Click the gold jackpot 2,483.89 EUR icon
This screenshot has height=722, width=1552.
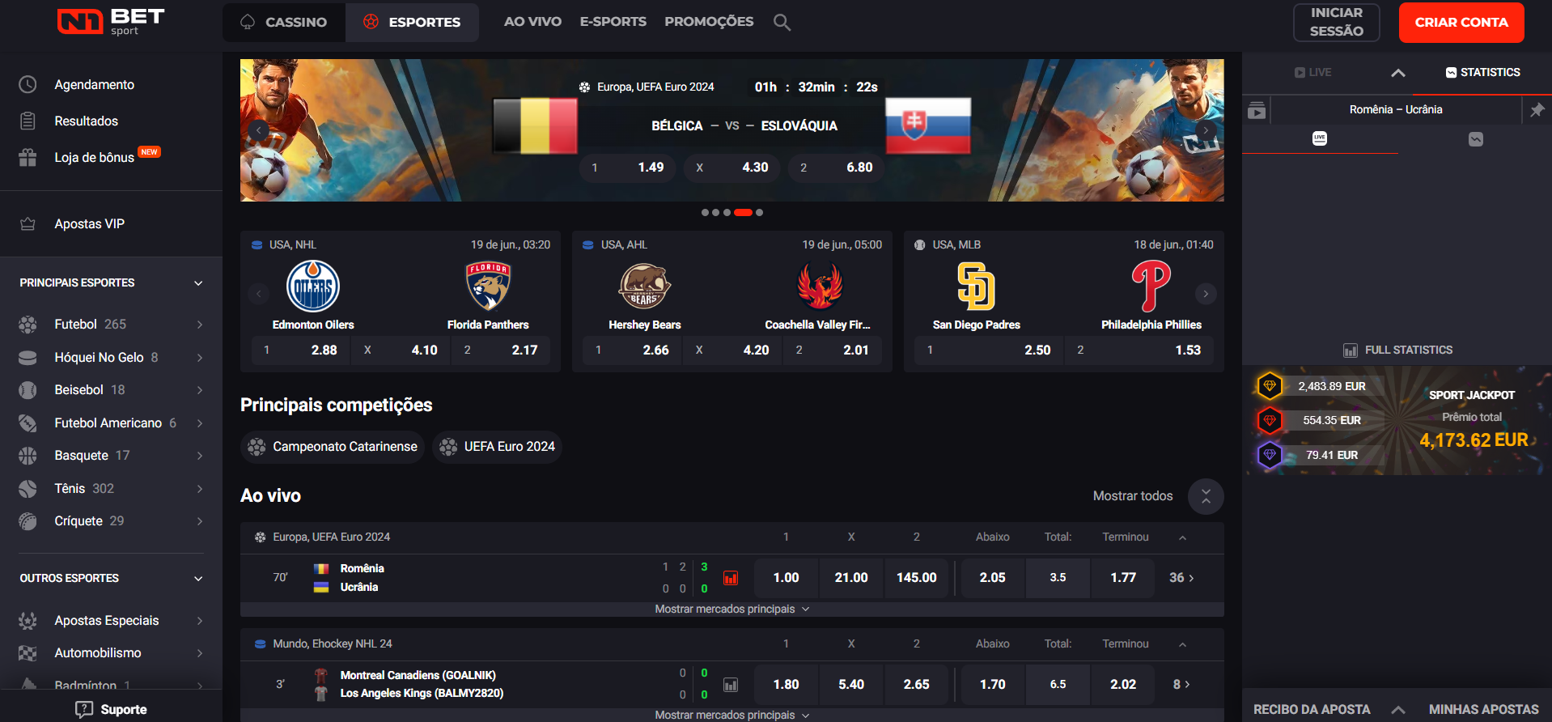click(x=1270, y=385)
